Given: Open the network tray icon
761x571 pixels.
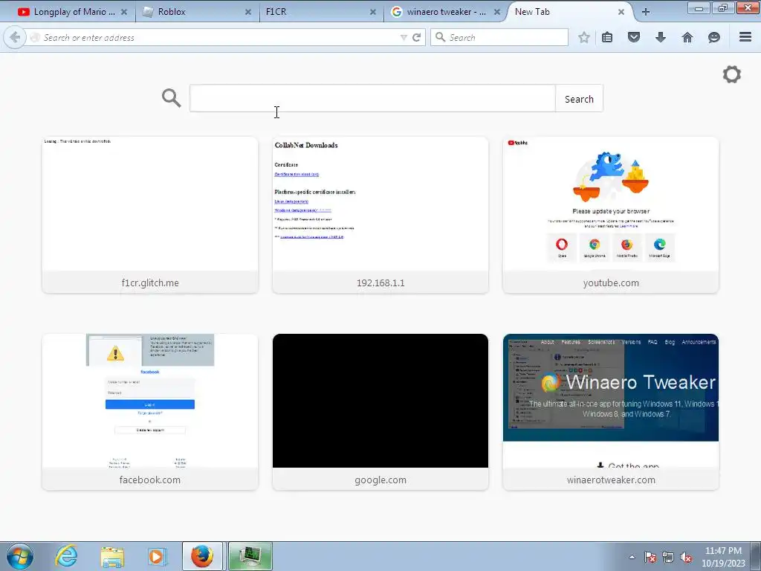Looking at the screenshot, I should tap(668, 558).
